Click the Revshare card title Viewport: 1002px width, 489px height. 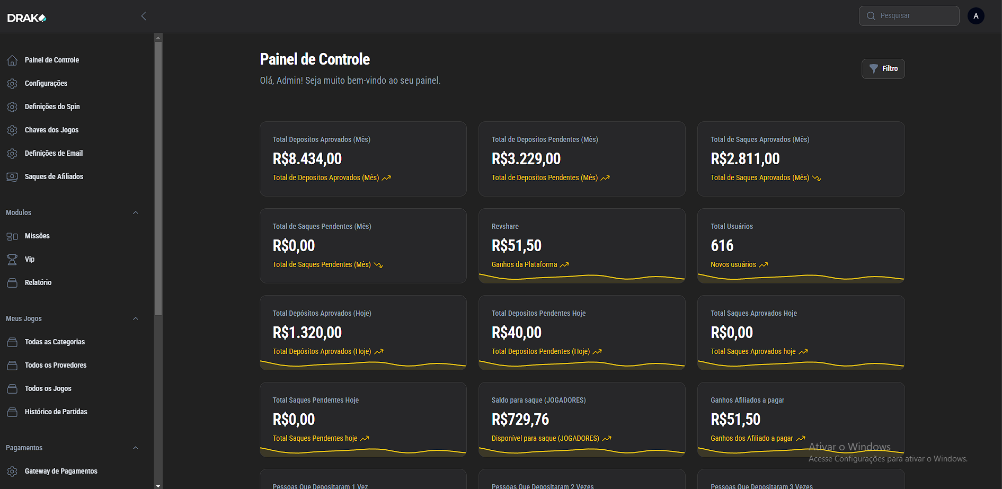click(x=505, y=227)
